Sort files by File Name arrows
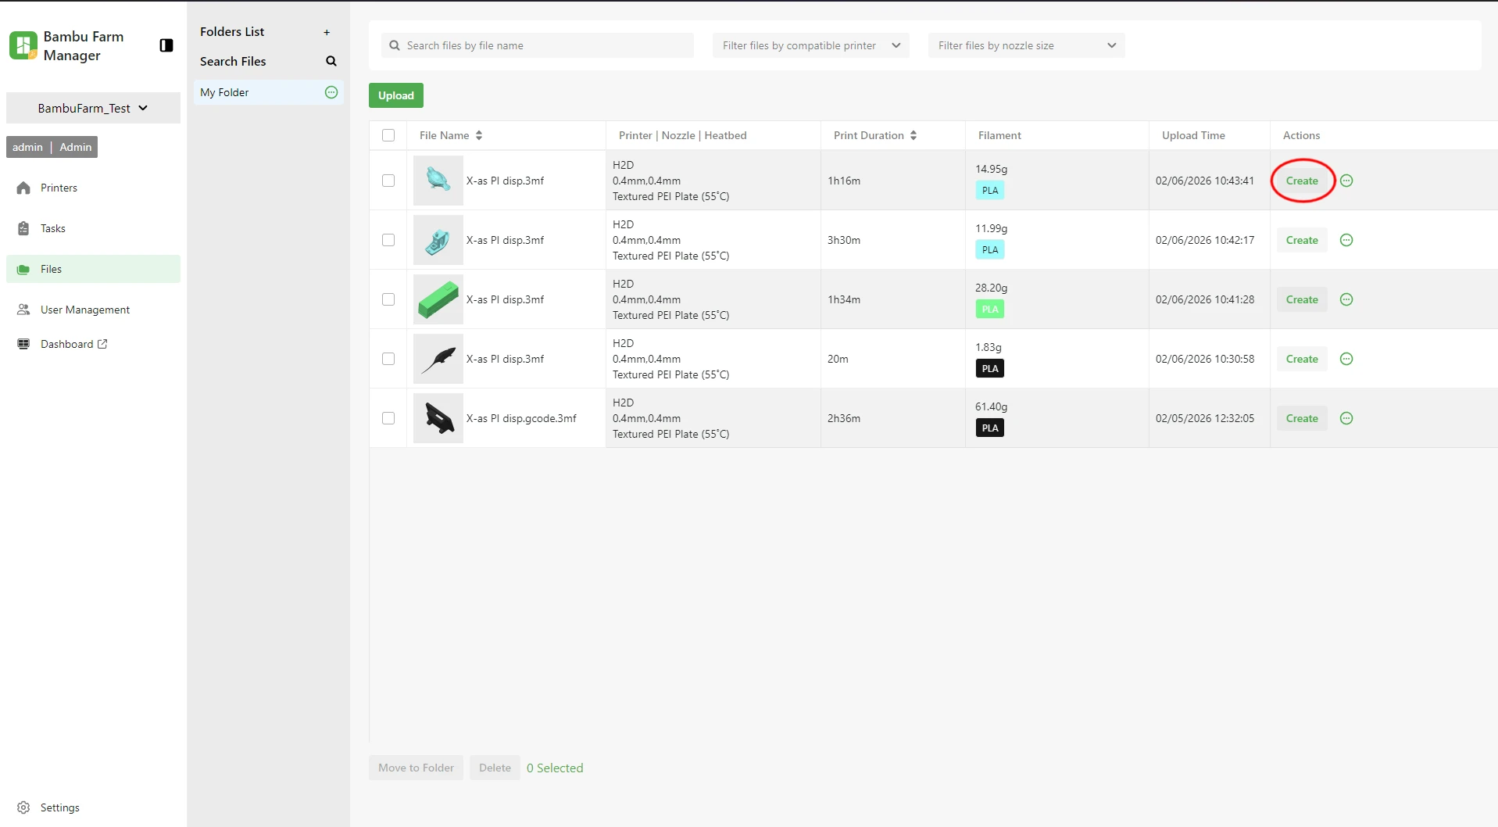The width and height of the screenshot is (1498, 827). tap(479, 135)
